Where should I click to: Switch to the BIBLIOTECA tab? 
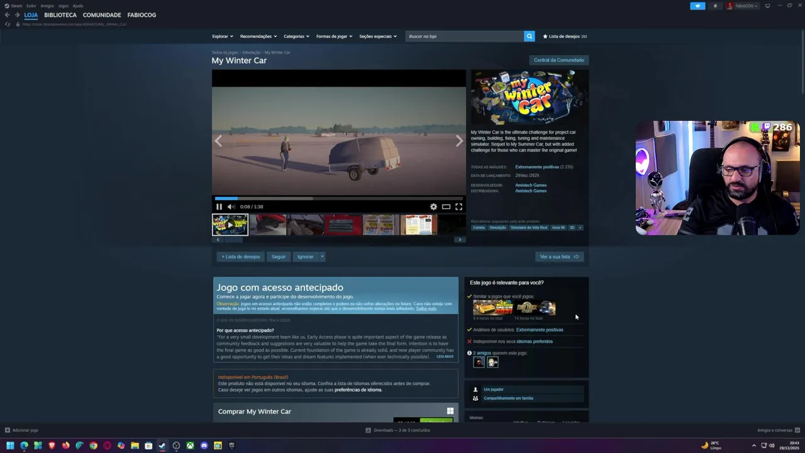60,15
